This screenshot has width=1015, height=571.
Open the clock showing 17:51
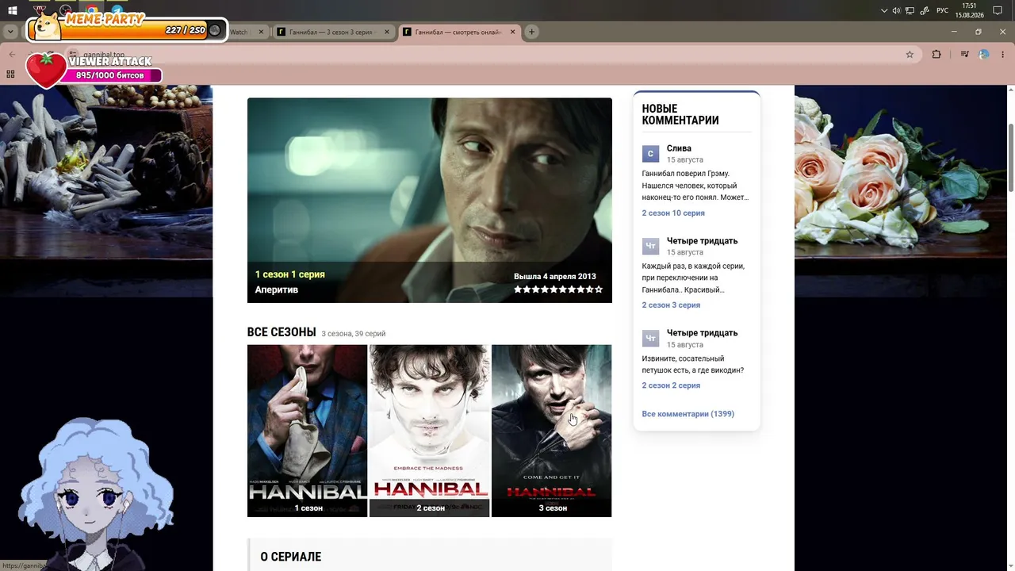pyautogui.click(x=968, y=10)
